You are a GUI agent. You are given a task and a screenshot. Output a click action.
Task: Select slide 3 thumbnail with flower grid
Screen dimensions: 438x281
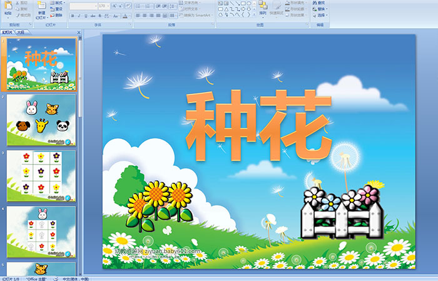point(41,176)
